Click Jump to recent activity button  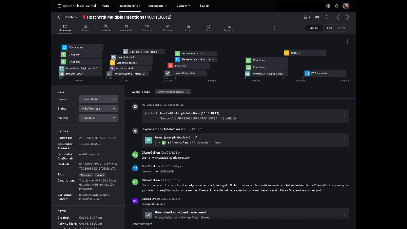tap(173, 92)
